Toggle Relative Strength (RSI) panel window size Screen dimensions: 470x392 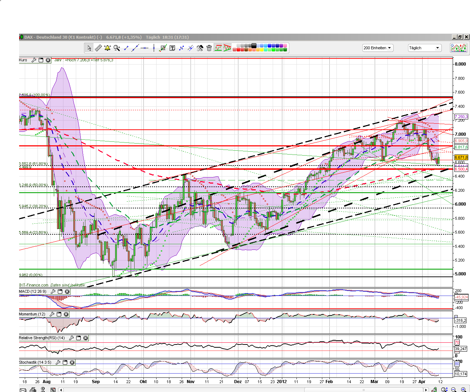78,338
